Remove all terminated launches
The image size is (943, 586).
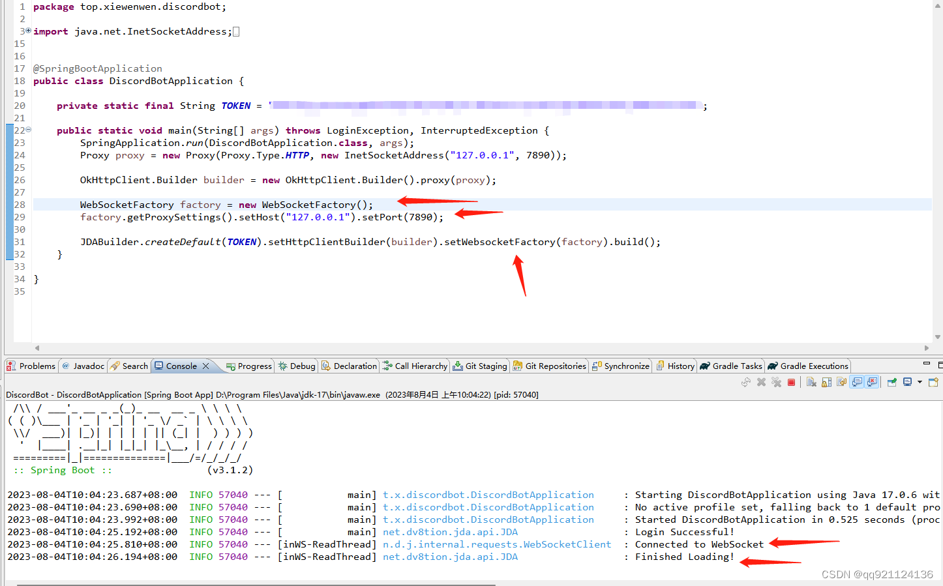[777, 383]
